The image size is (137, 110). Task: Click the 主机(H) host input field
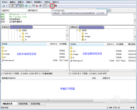click(x=18, y=10)
